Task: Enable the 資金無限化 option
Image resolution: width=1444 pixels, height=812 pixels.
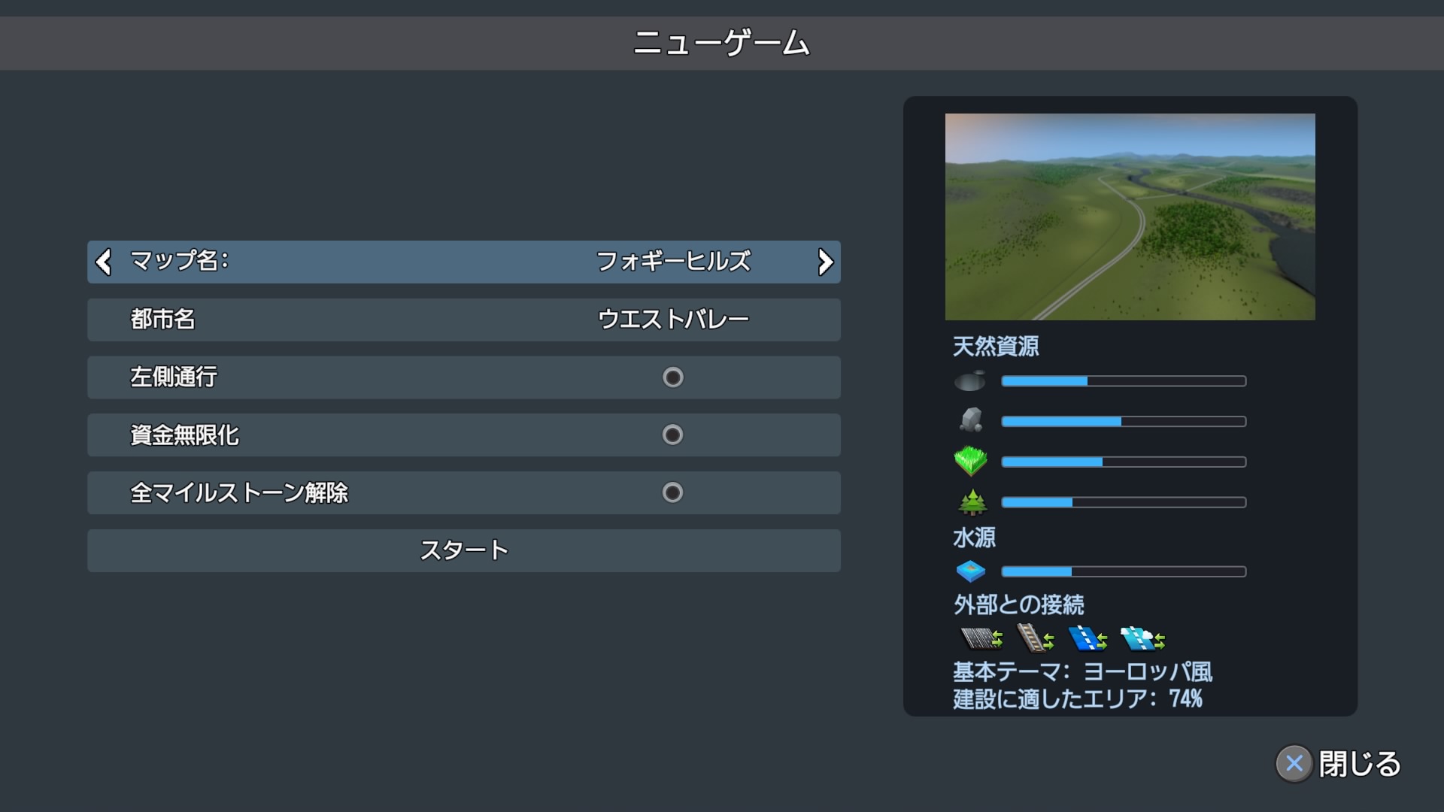Action: (x=672, y=435)
